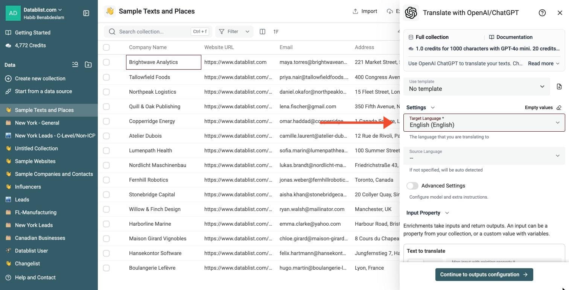This screenshot has width=569, height=290.
Task: Click the AD workspace avatar
Action: point(13,13)
